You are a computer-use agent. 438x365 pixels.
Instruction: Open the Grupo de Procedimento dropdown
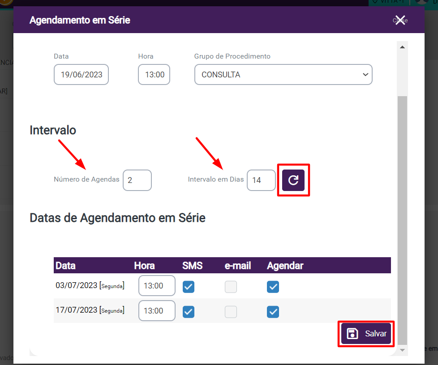click(x=283, y=75)
